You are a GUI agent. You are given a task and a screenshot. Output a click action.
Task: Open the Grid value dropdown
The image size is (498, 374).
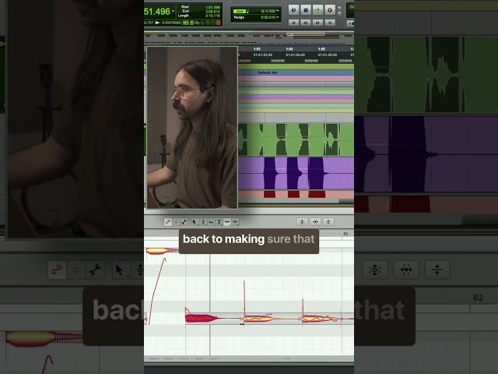(x=278, y=11)
